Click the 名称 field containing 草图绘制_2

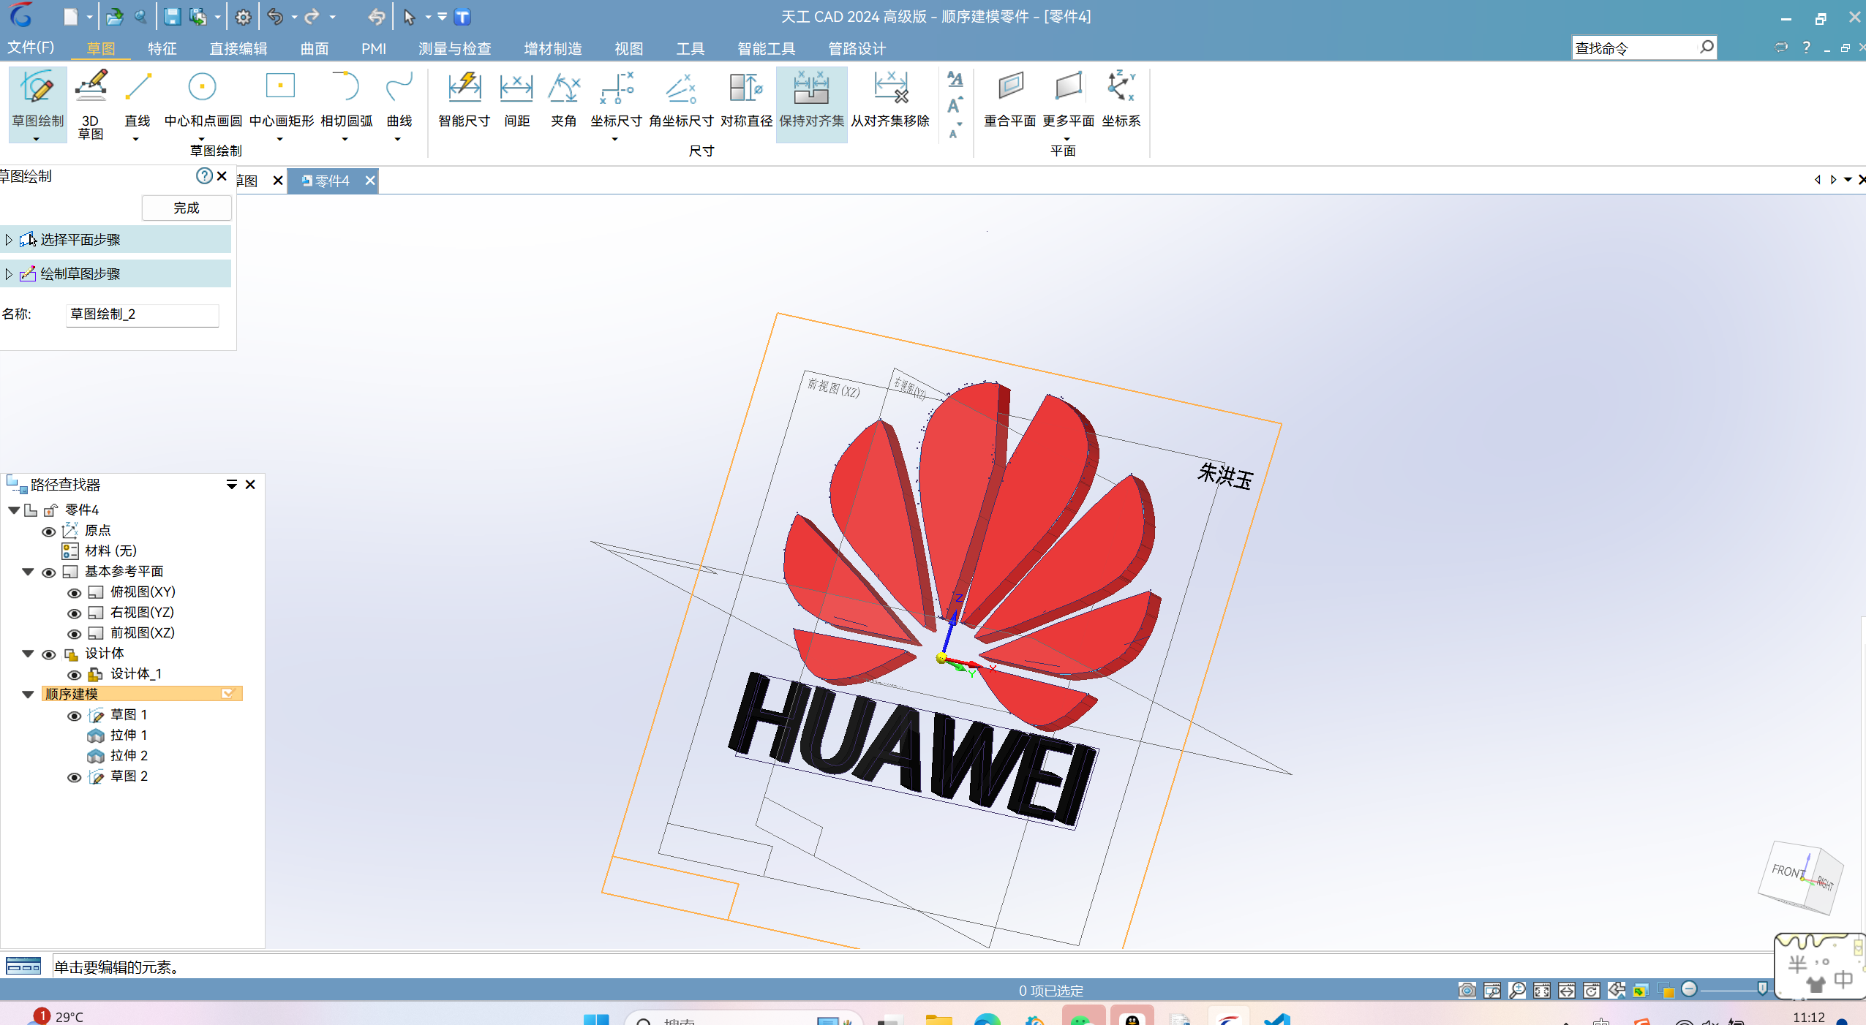(142, 314)
